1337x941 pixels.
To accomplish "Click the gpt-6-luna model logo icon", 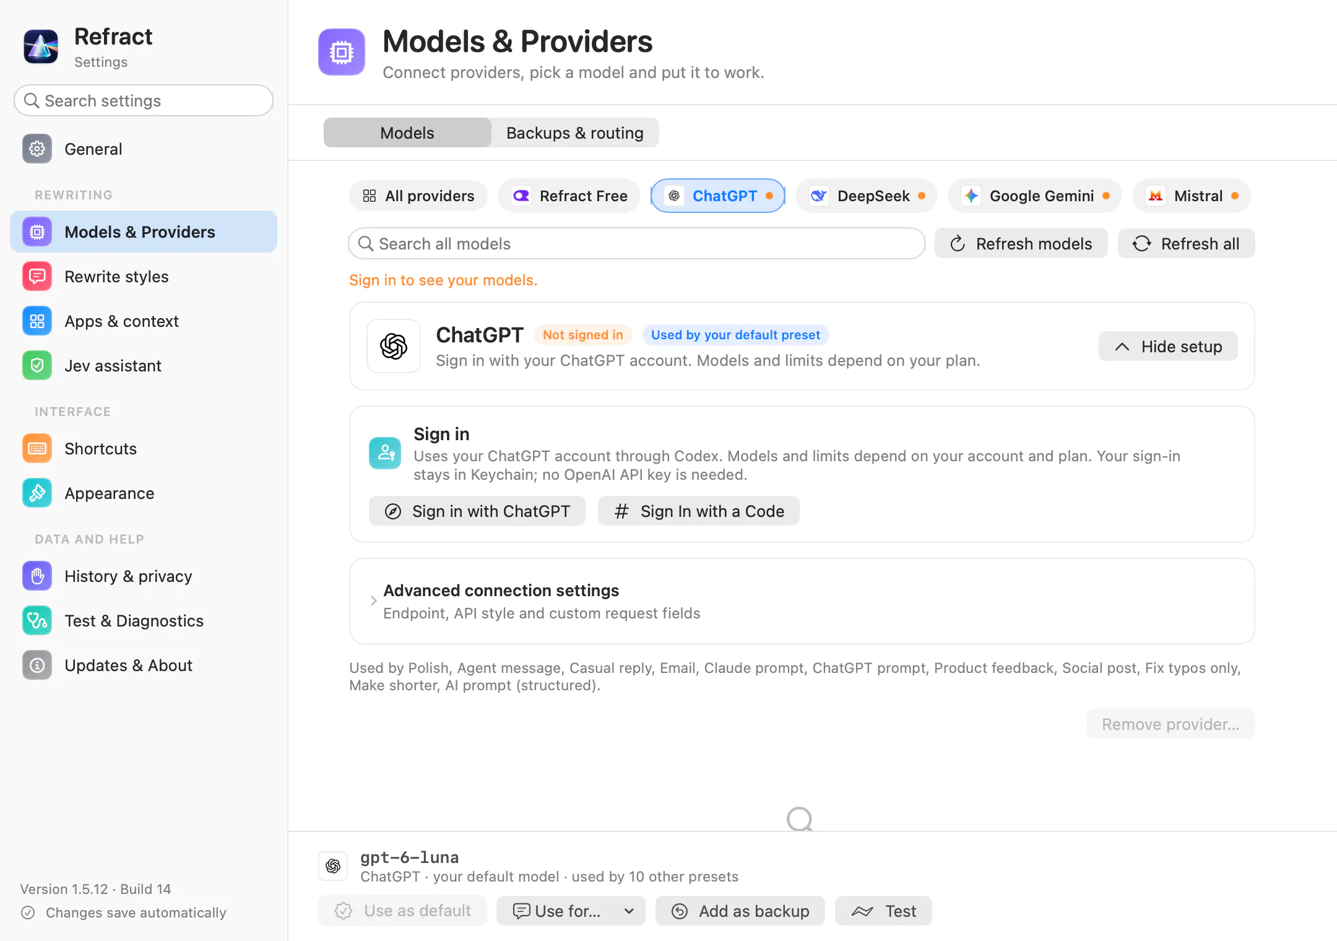I will (x=333, y=866).
